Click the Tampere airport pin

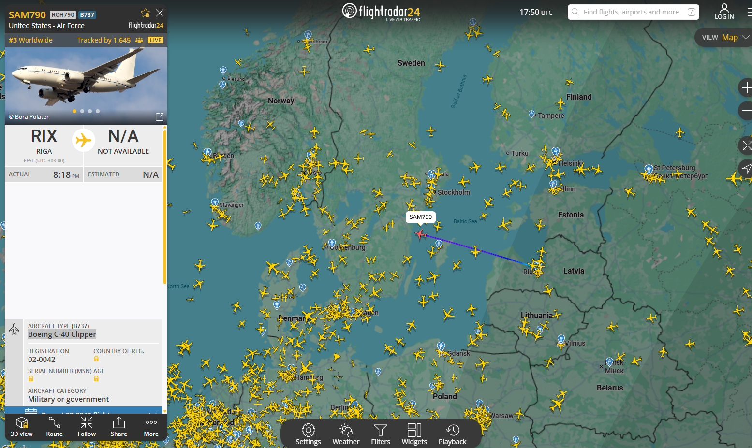point(531,115)
